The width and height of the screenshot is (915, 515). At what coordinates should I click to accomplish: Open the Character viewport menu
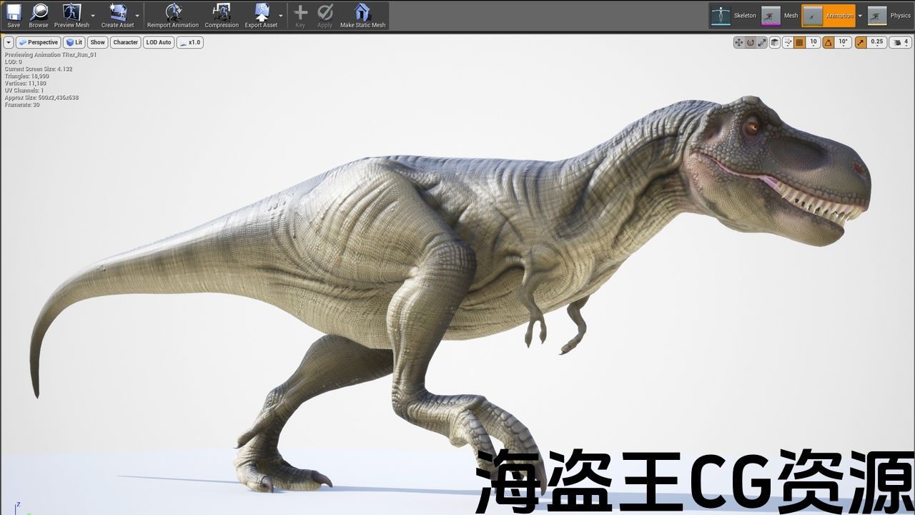click(125, 42)
